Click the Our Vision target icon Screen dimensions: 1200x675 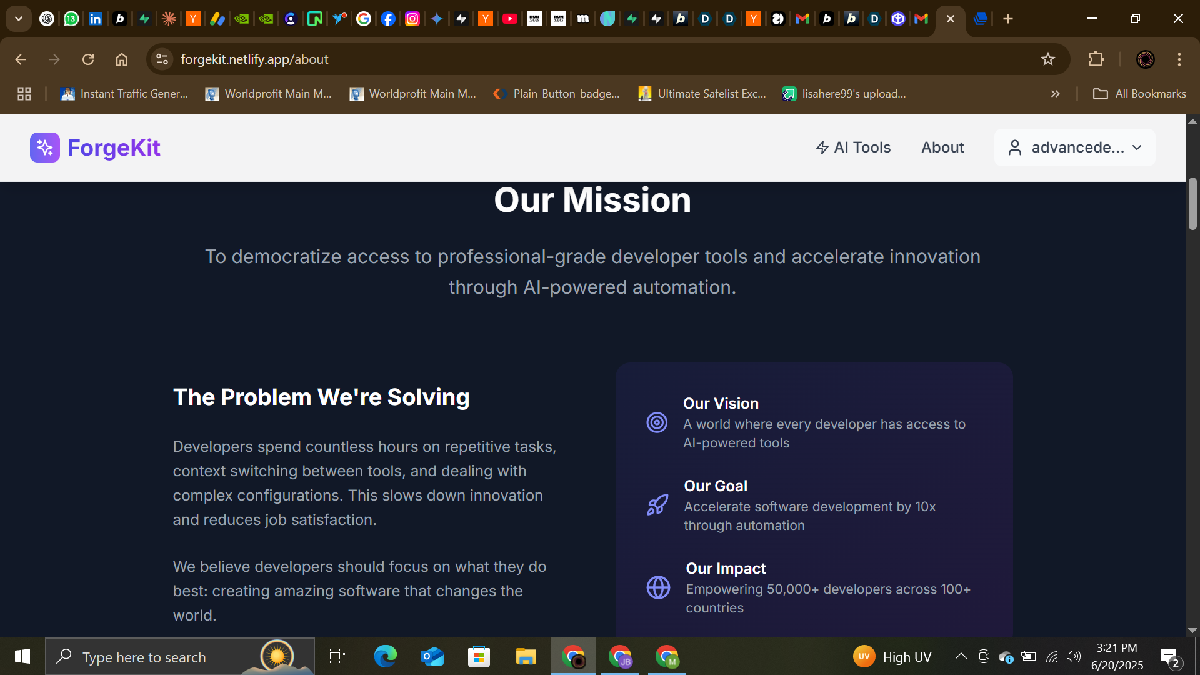coord(657,423)
